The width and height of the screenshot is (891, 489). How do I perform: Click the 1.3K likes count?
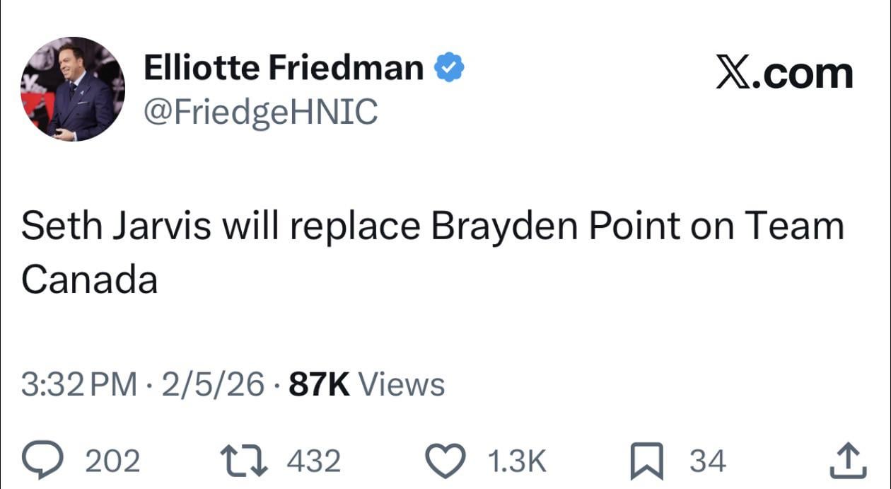pos(517,461)
